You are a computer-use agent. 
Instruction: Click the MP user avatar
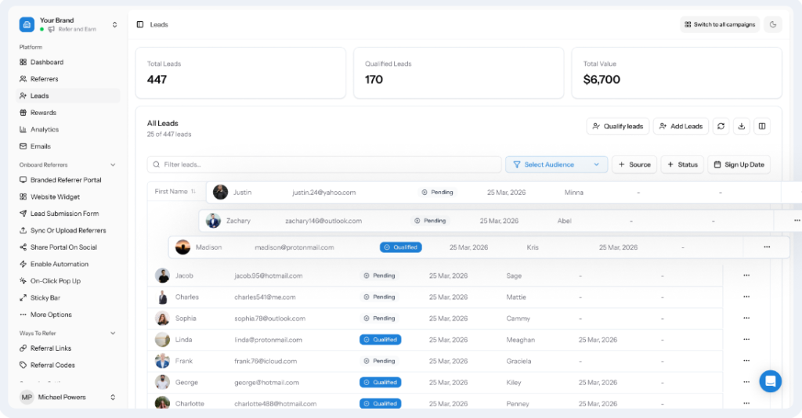[27, 397]
